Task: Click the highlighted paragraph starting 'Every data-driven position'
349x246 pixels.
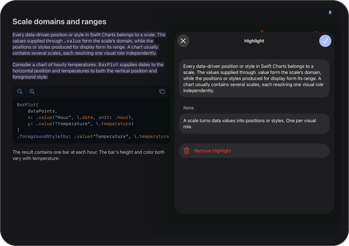Action: pyautogui.click(x=89, y=44)
